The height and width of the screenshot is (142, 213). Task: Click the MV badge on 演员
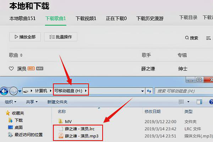pos(40,69)
